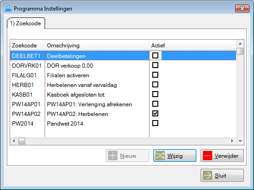Toggle Actief checkbox for DEELBET1
Image resolution: width=254 pixels, height=190 pixels.
(x=155, y=56)
